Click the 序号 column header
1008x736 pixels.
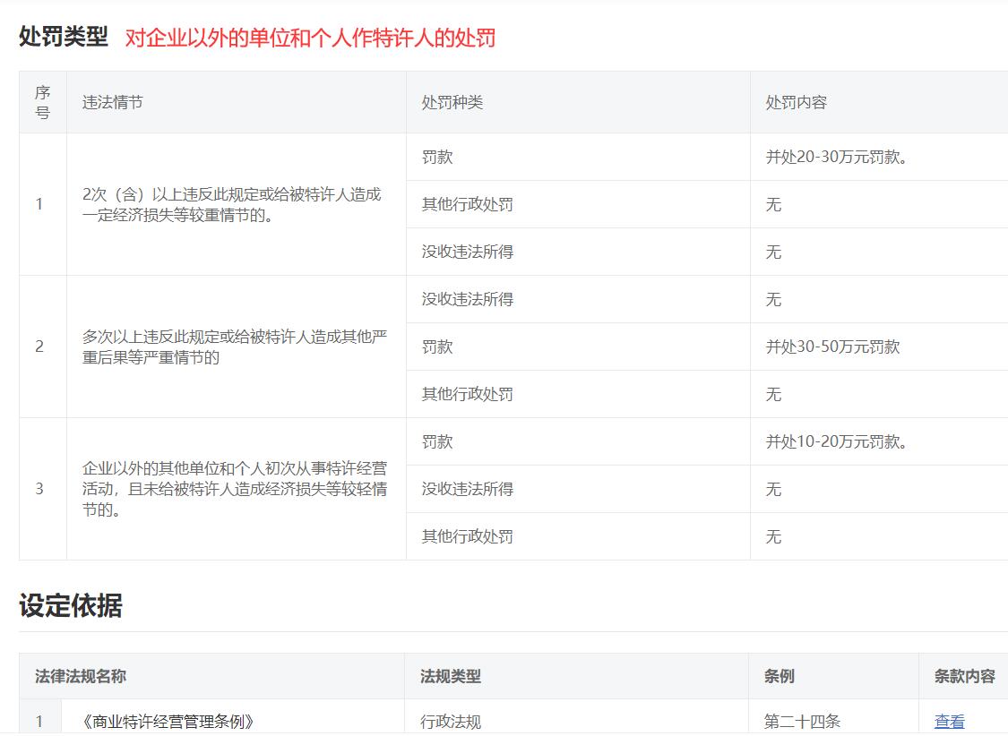[x=42, y=102]
